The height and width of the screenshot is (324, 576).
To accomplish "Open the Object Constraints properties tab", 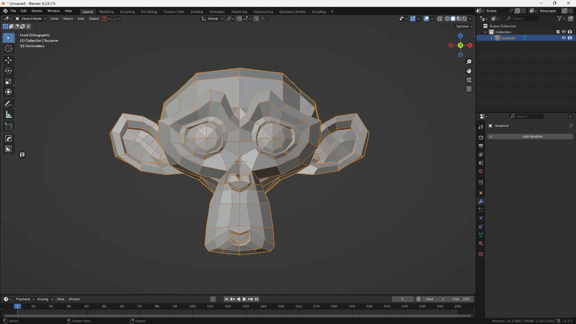I will 481,226.
